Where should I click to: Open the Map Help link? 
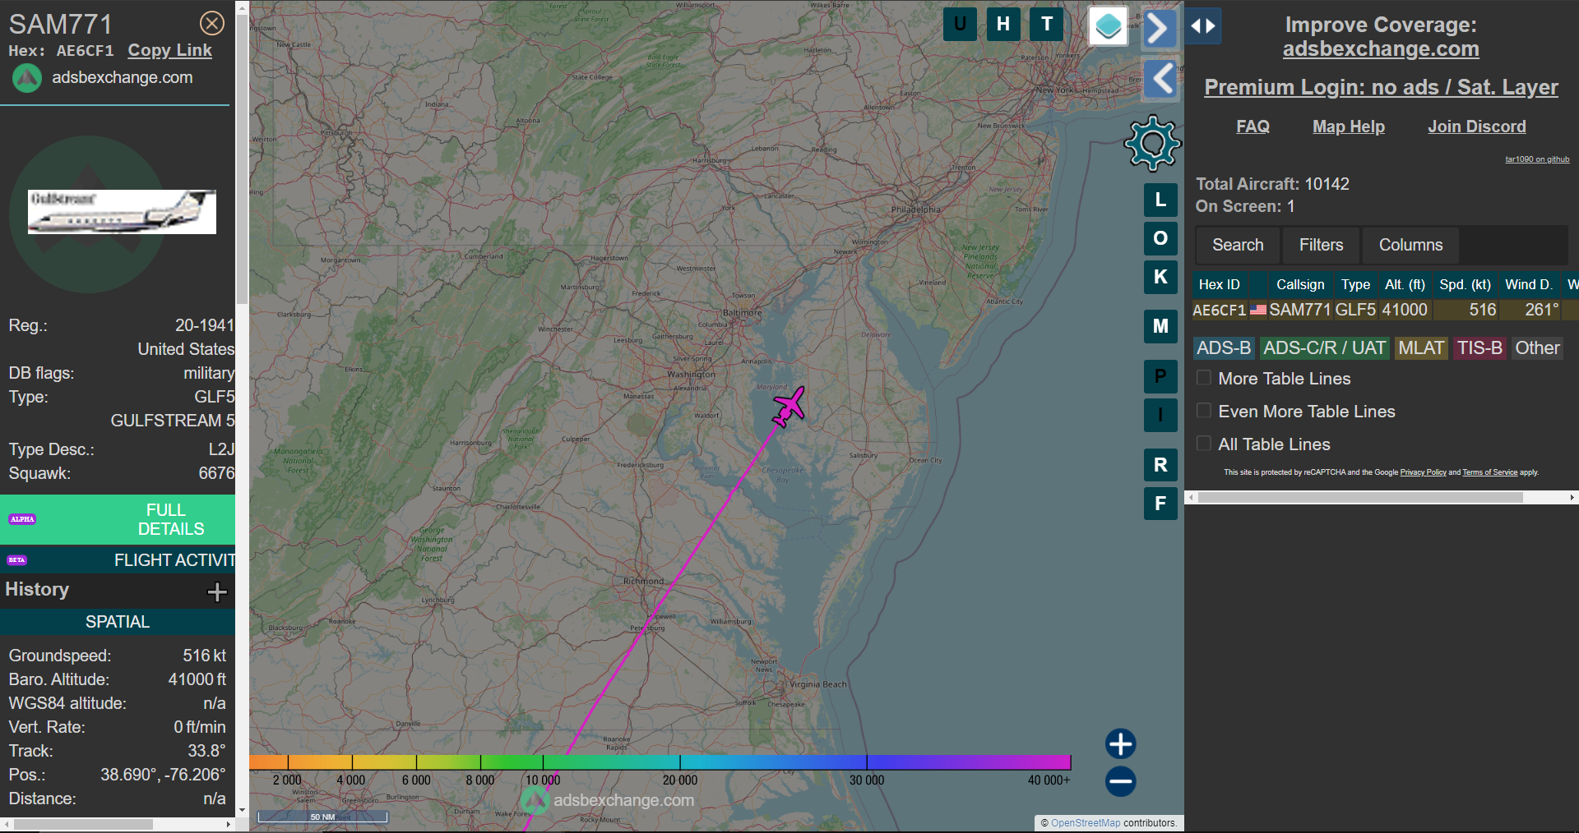(x=1349, y=127)
